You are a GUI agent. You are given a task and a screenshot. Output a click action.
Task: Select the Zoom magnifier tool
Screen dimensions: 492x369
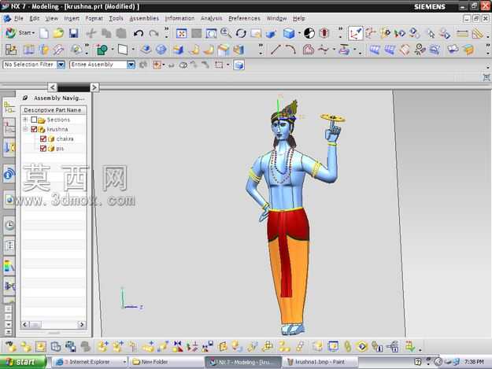[226, 32]
